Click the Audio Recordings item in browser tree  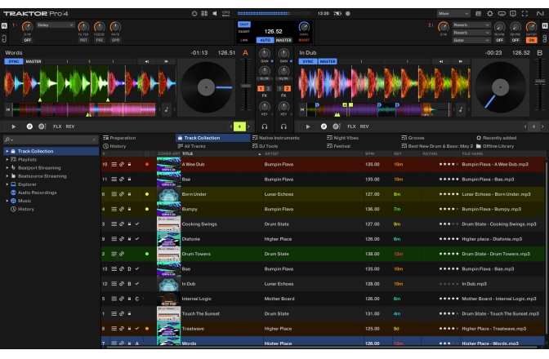37,193
